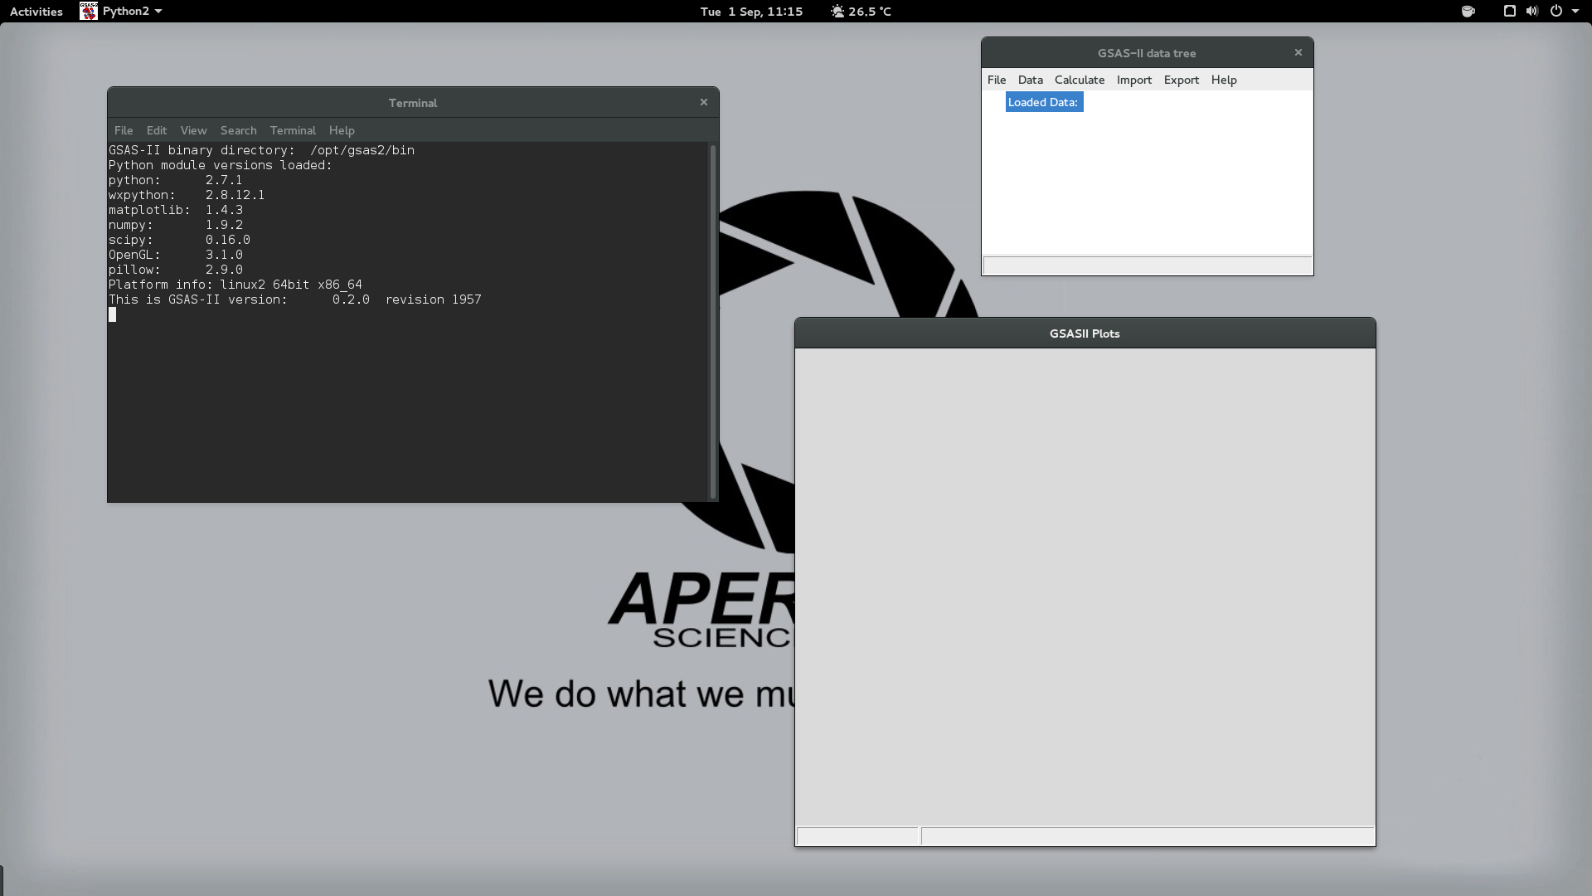
Task: Click the GSASII Plots title bar
Action: 1085,333
